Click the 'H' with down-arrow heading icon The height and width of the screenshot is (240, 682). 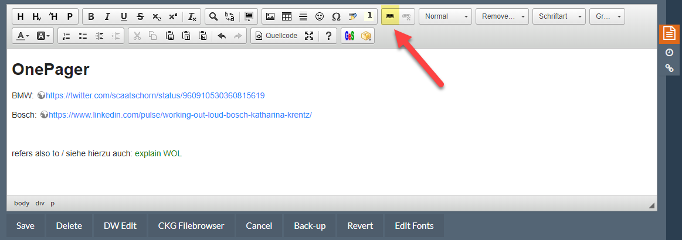coord(37,16)
